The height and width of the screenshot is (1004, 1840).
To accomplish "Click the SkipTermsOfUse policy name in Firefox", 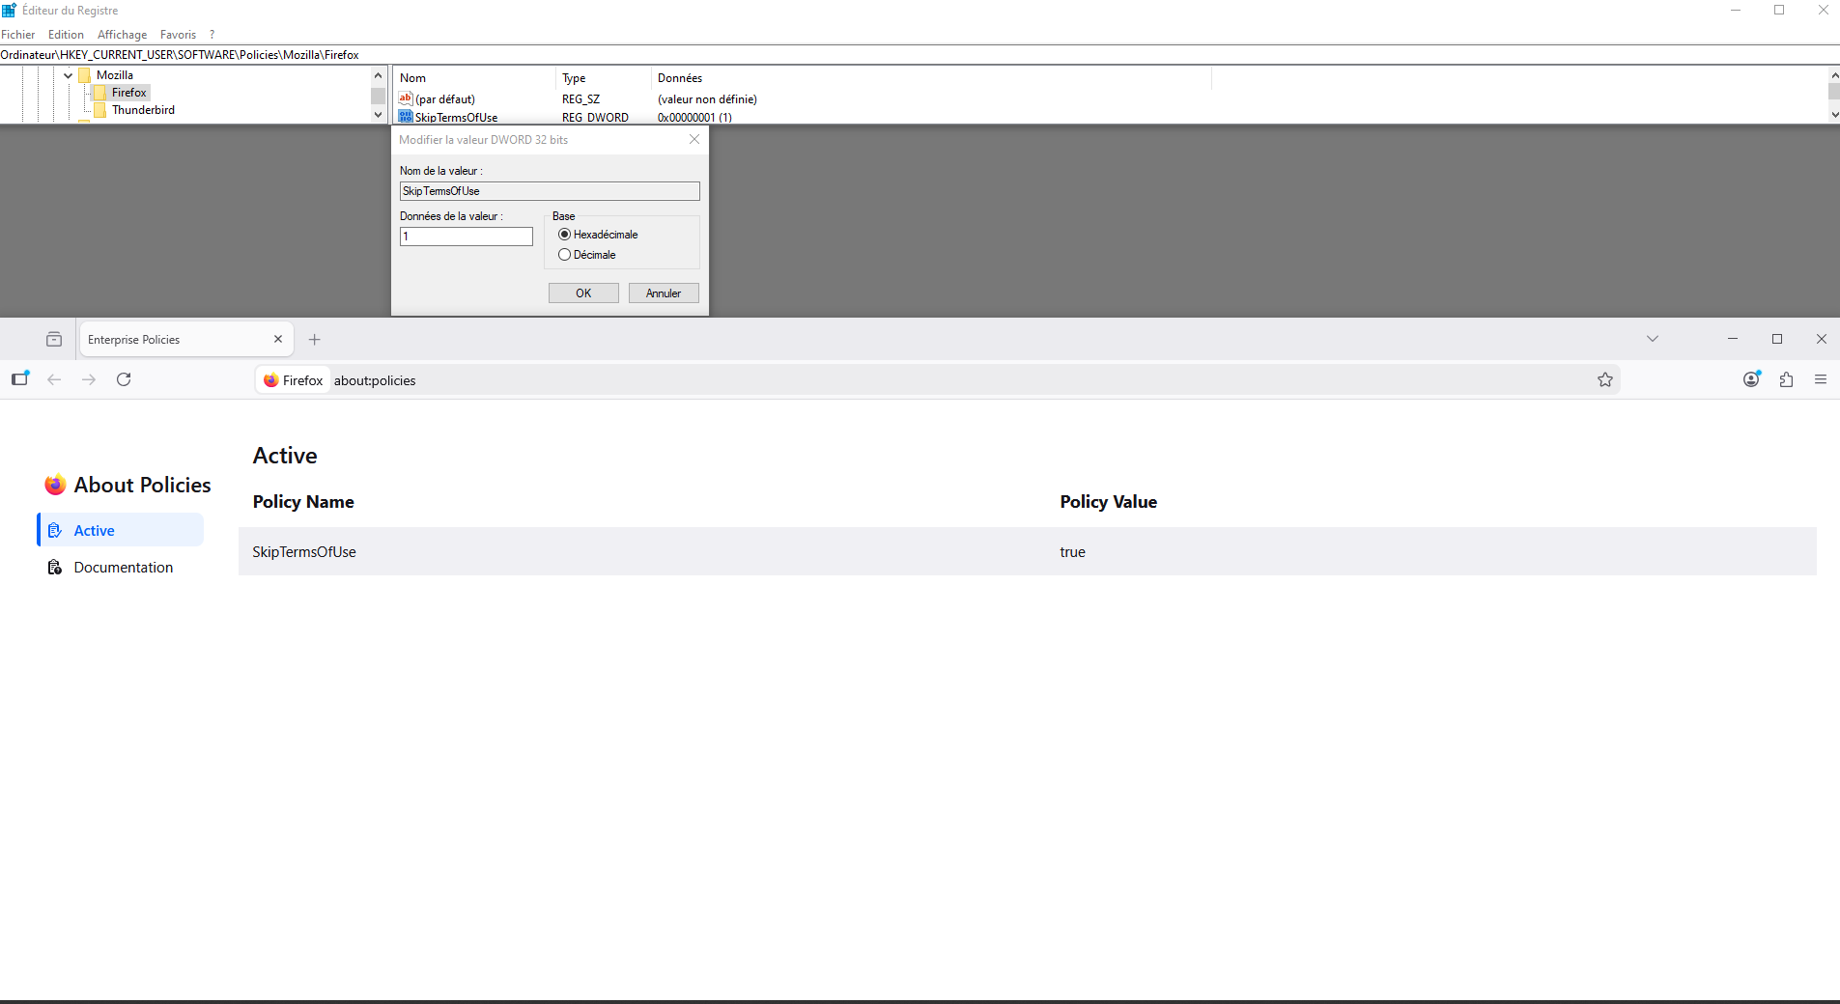I will 304,552.
